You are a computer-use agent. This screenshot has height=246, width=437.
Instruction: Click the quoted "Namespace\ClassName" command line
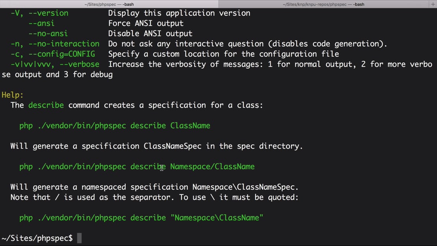141,218
